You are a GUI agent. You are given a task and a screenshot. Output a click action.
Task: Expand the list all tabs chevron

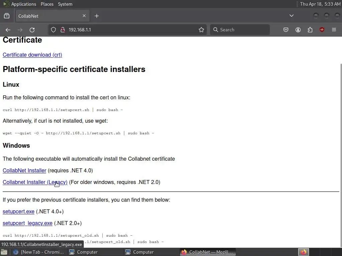(291, 16)
